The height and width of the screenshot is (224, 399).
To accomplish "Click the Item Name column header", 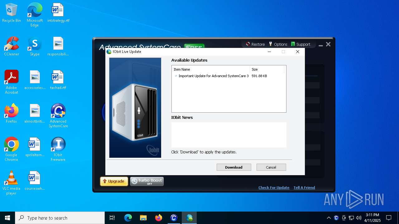I will tap(211, 69).
